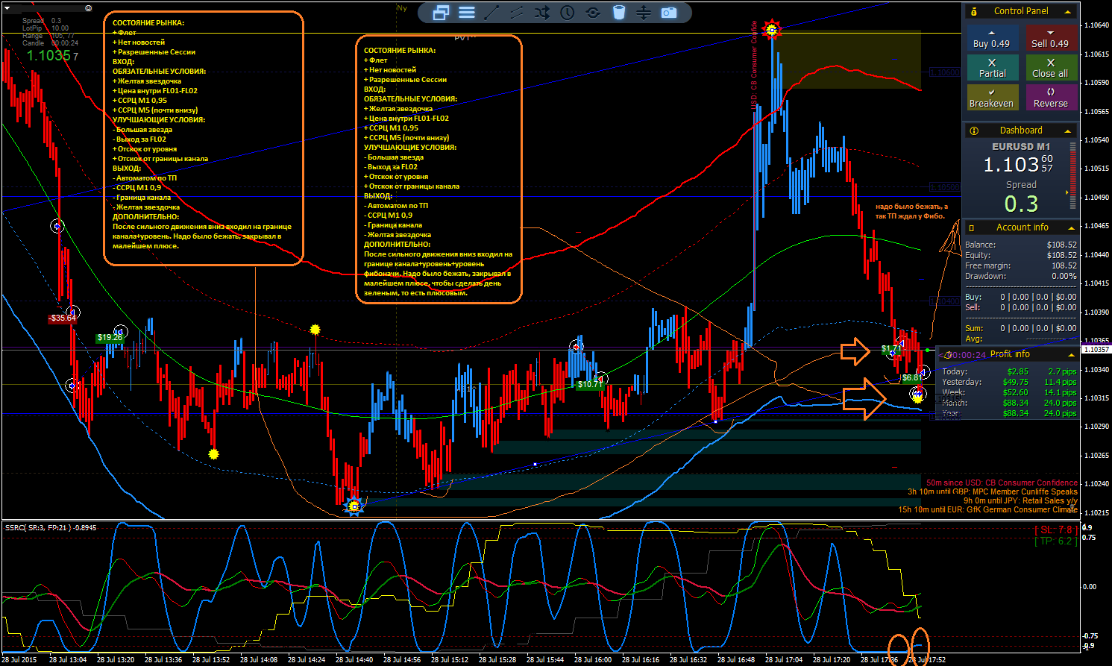Collapse the Account info section
Image resolution: width=1112 pixels, height=666 pixels.
[x=1071, y=228]
